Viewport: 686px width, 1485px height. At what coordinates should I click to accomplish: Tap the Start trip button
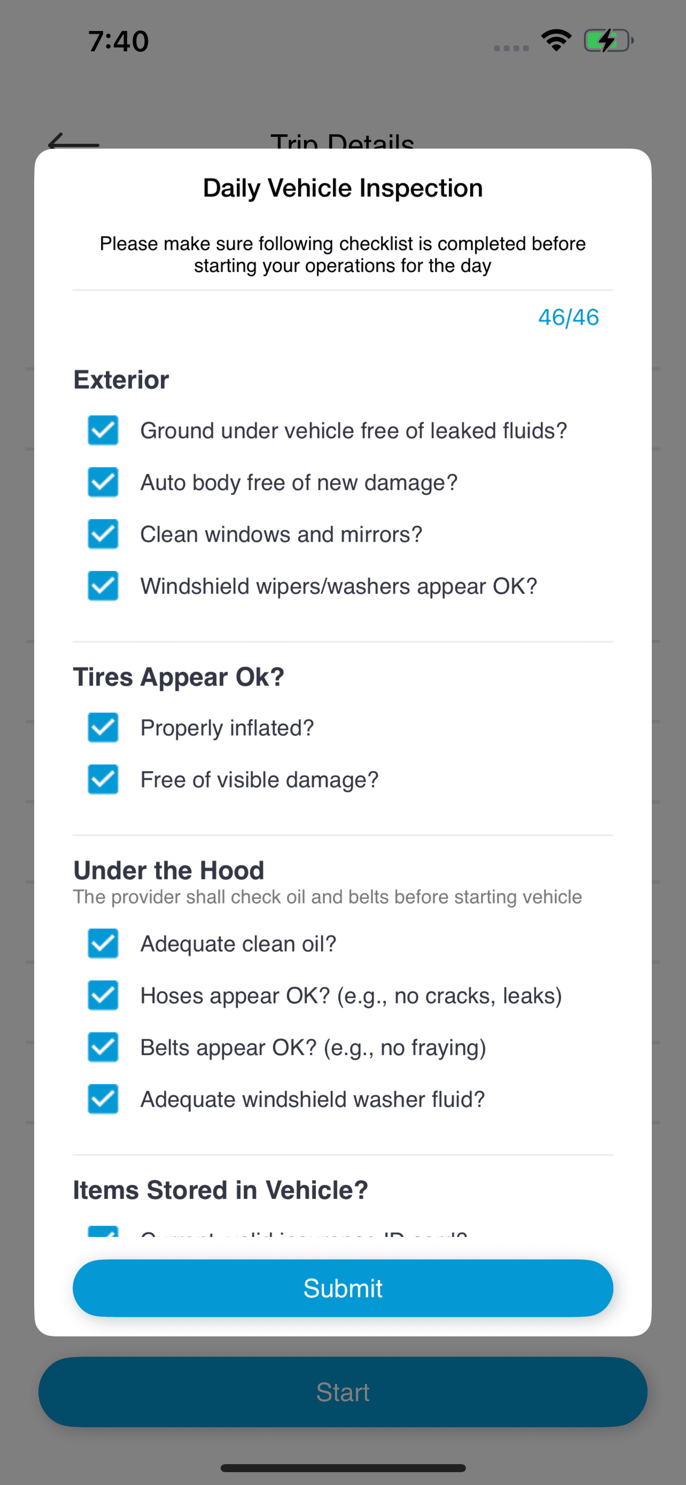[342, 1391]
